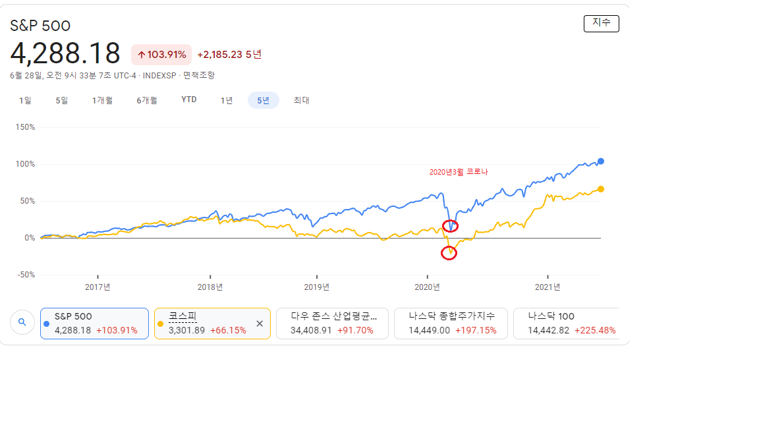Click the INDEXSP exchange label

(x=159, y=76)
